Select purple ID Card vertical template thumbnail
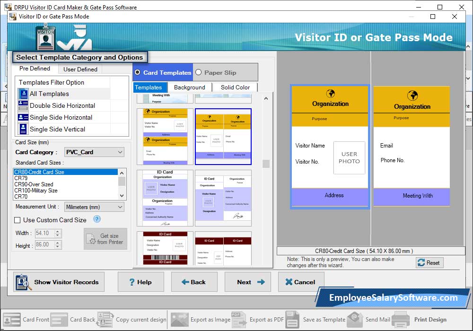 pos(165,198)
